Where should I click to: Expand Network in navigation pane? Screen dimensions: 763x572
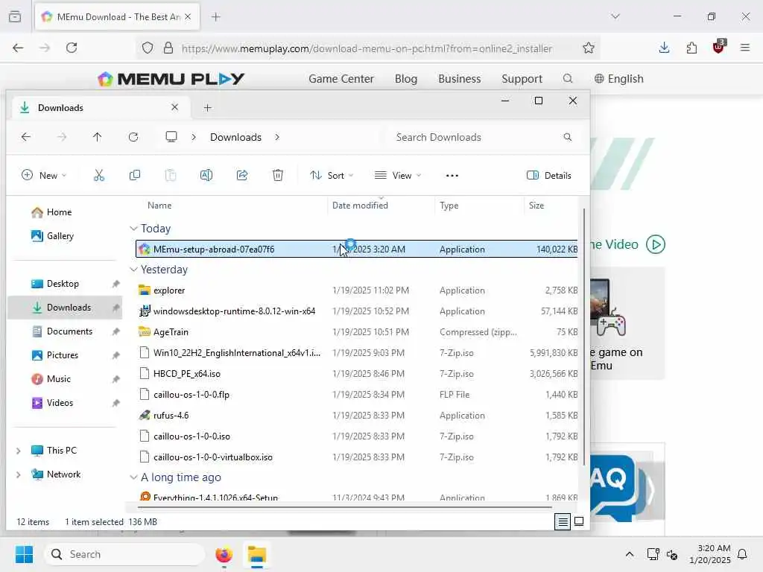coord(19,474)
